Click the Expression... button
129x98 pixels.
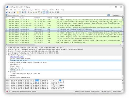116,15
